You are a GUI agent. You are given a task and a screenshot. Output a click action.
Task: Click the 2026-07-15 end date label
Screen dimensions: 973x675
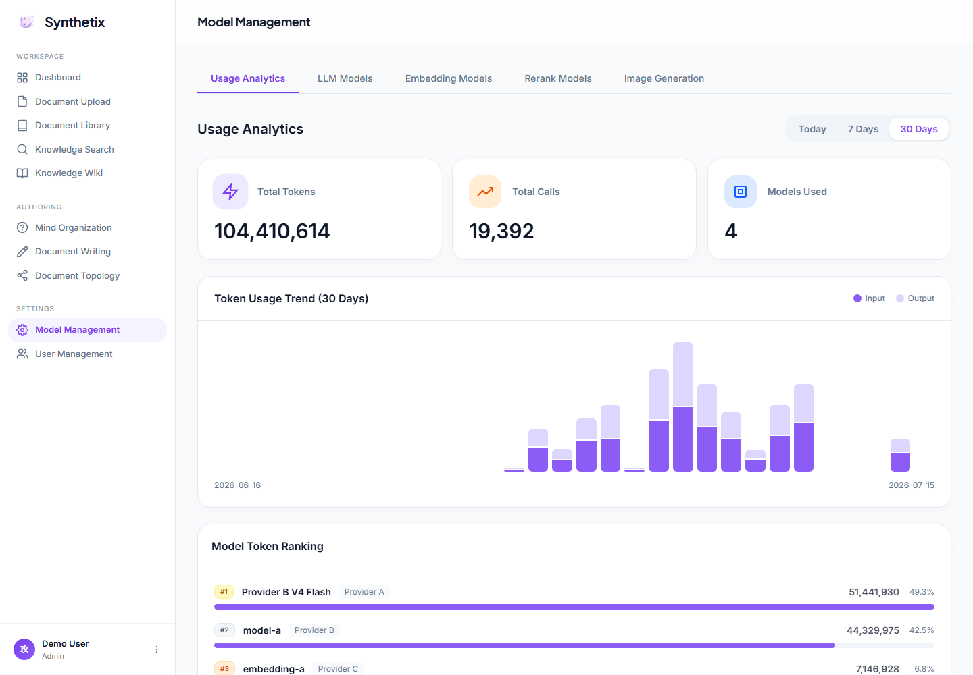[912, 485]
